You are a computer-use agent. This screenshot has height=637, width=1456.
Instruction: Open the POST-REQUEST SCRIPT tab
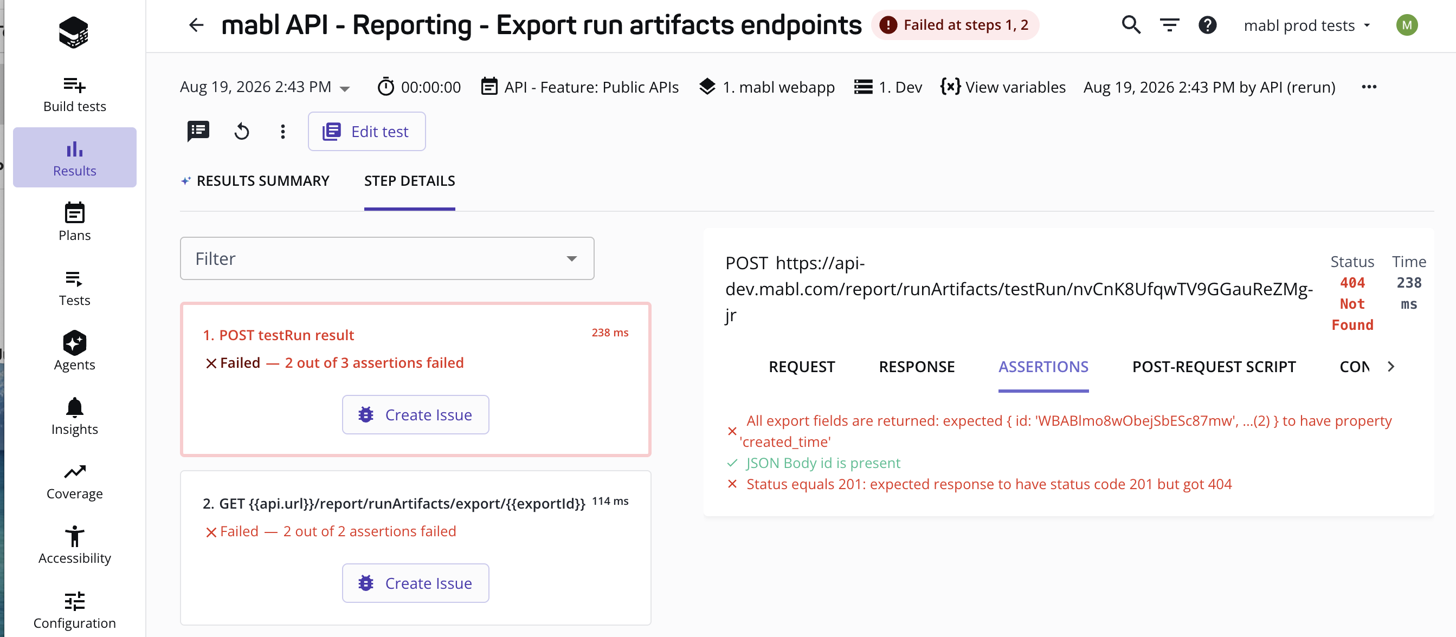point(1214,367)
